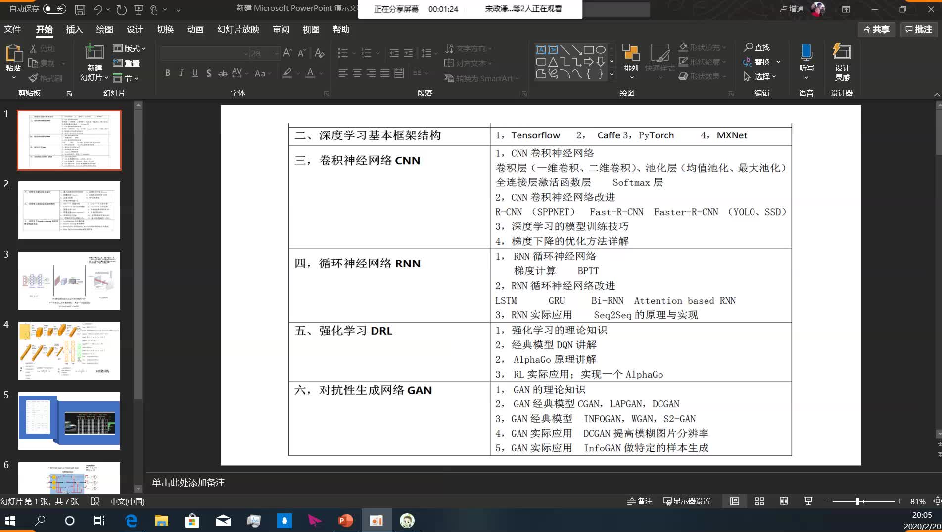Open the File tab
This screenshot has height=532, width=942.
[x=12, y=29]
